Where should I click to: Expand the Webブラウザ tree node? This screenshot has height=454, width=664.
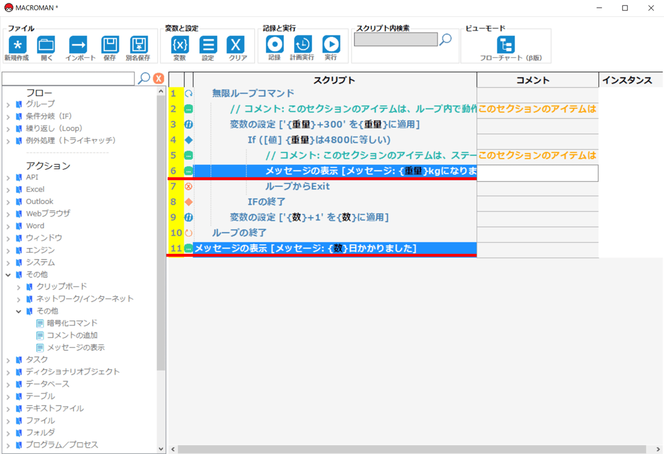(8, 213)
